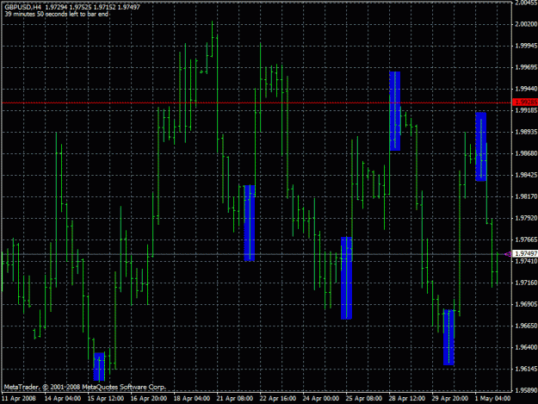Click the current price label 1.97497
Screen dimensions: 538x404
[x=526, y=253]
